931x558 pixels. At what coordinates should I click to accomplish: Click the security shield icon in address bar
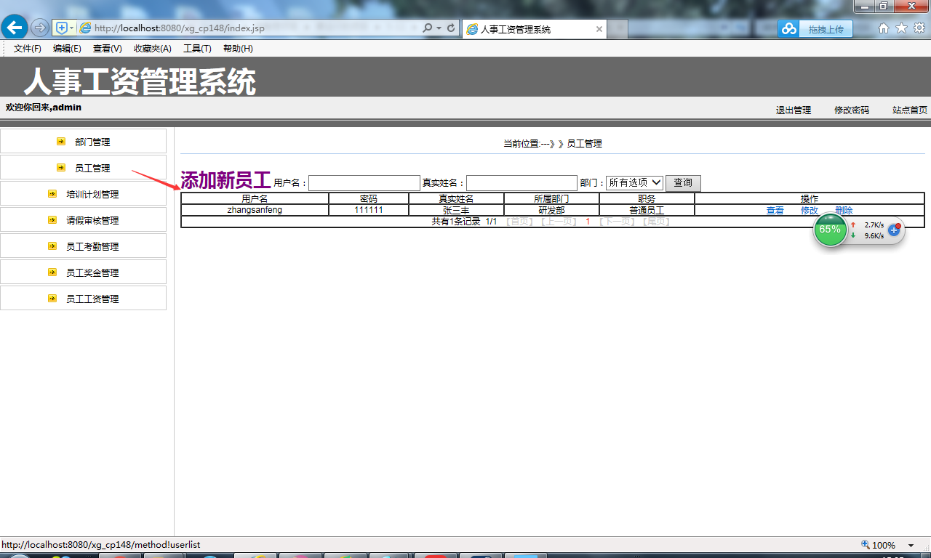pyautogui.click(x=62, y=28)
